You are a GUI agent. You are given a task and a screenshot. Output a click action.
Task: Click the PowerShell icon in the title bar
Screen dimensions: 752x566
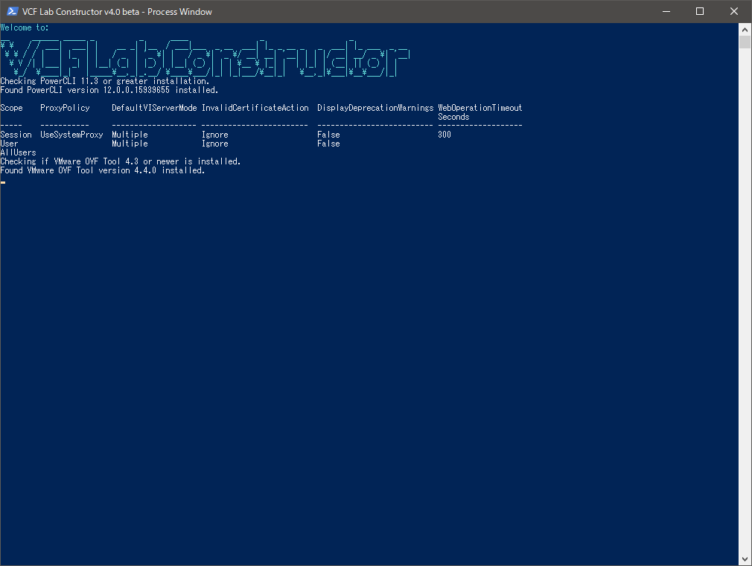(x=11, y=11)
